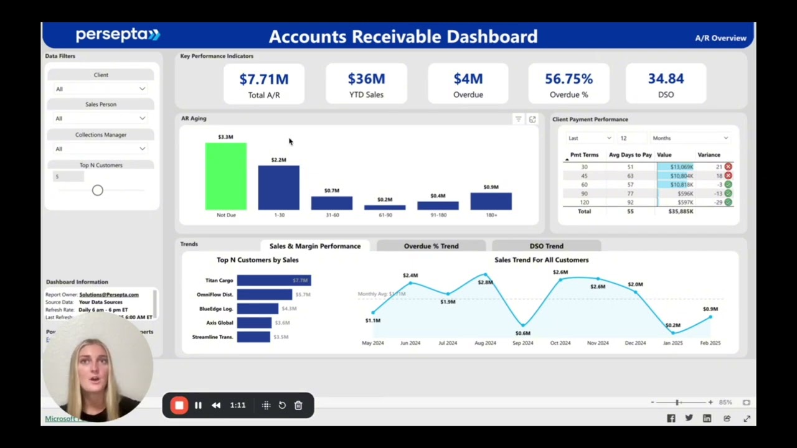Zoom out using minus icon
Image resolution: width=797 pixels, height=448 pixels.
click(653, 403)
